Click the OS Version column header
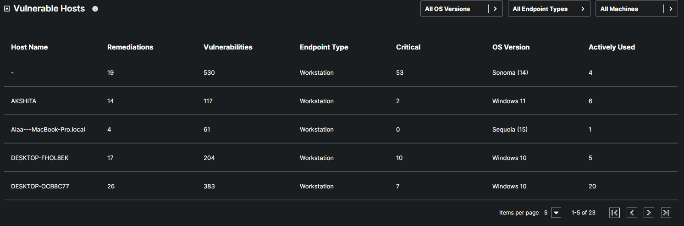This screenshot has height=226, width=684. coord(511,47)
